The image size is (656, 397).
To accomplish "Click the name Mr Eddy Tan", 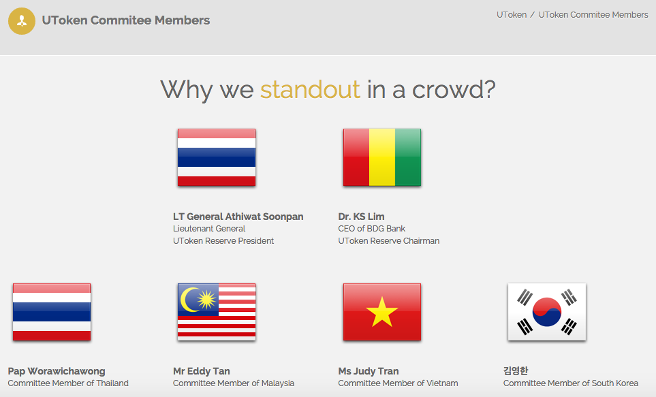I will click(202, 371).
